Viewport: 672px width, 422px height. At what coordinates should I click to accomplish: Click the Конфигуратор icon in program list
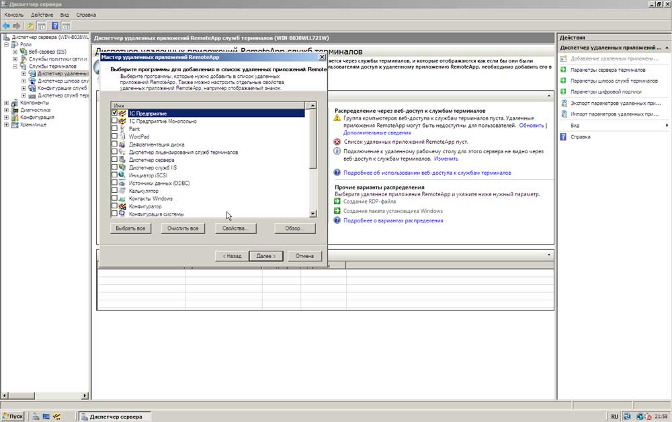(122, 206)
